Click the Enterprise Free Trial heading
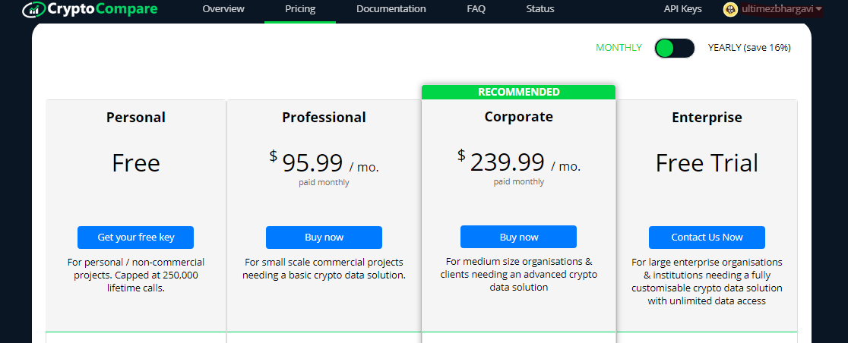 707,163
